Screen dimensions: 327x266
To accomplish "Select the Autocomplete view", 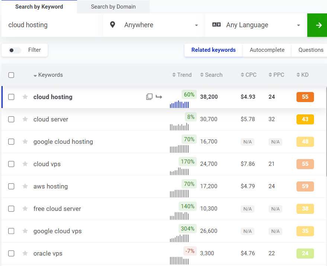I will point(267,50).
